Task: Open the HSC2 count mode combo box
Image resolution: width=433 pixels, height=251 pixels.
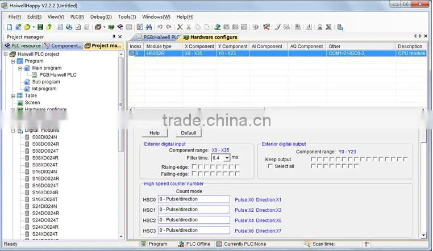Action: (194, 220)
